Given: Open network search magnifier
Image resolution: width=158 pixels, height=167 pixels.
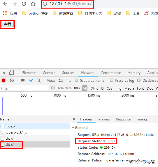Looking at the screenshot, I should pos(38,81).
